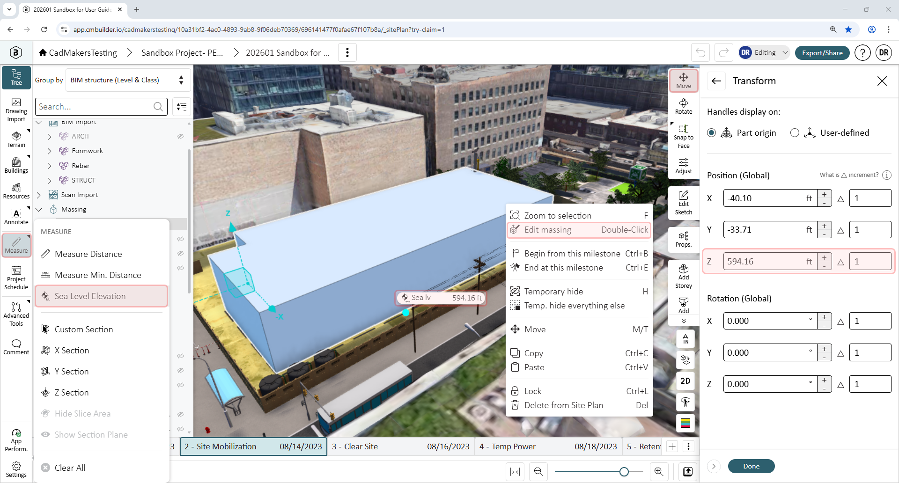Click the undo arrow
Screen dimensions: 899x483
[700, 52]
